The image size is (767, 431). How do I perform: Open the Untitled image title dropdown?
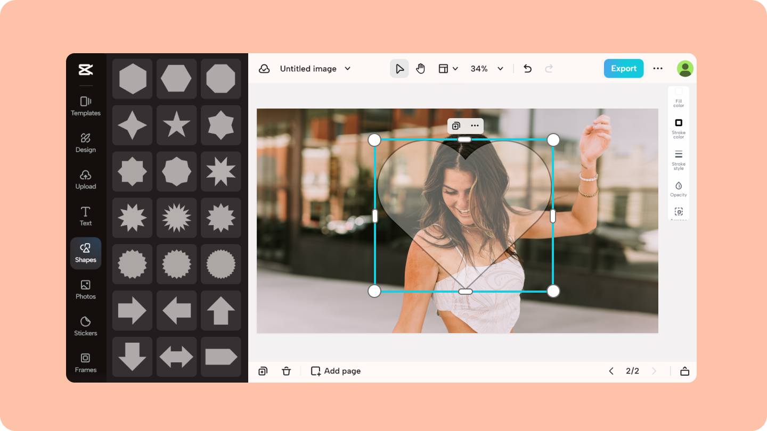pos(315,68)
